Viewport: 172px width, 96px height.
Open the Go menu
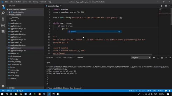[x=30, y=2]
